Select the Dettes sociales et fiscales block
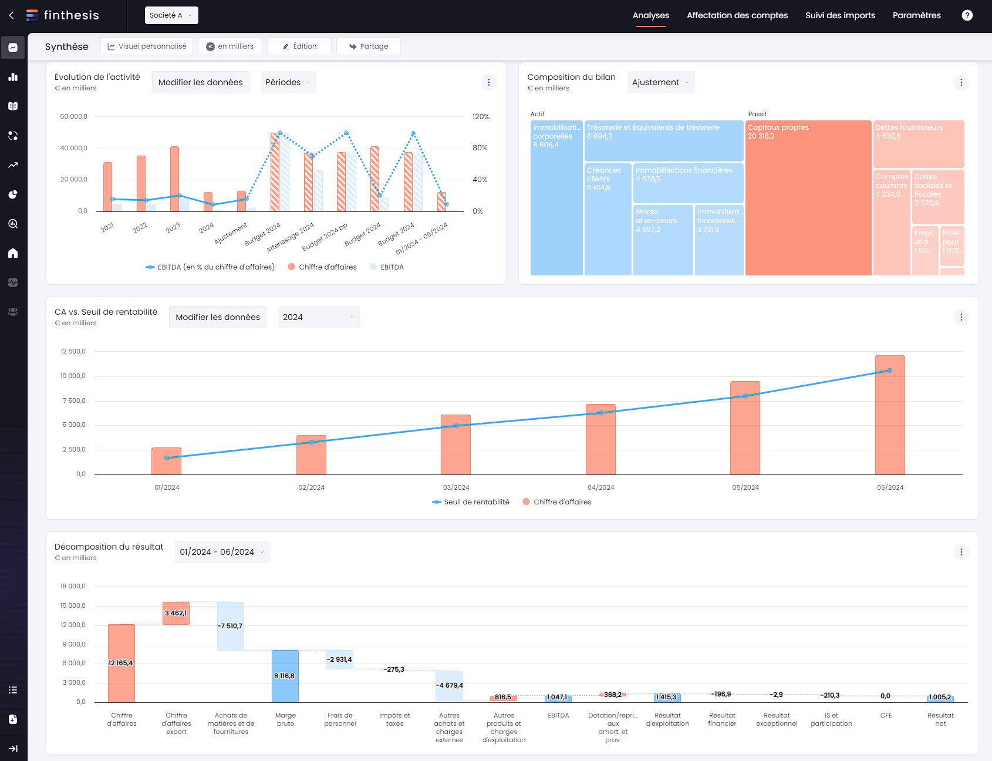This screenshot has width=992, height=761. (x=938, y=197)
